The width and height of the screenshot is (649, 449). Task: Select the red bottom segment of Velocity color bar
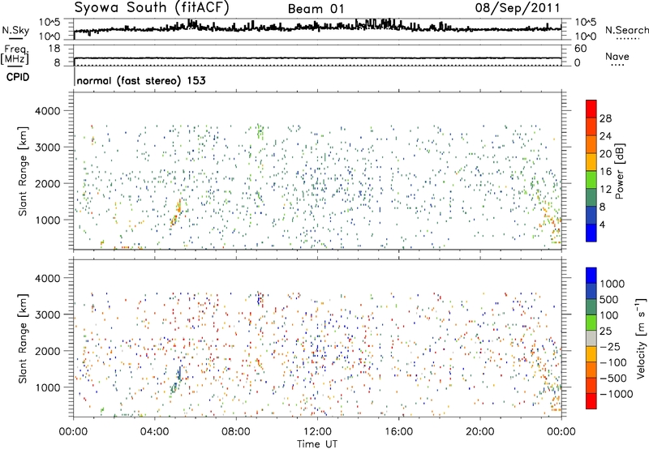[x=591, y=401]
